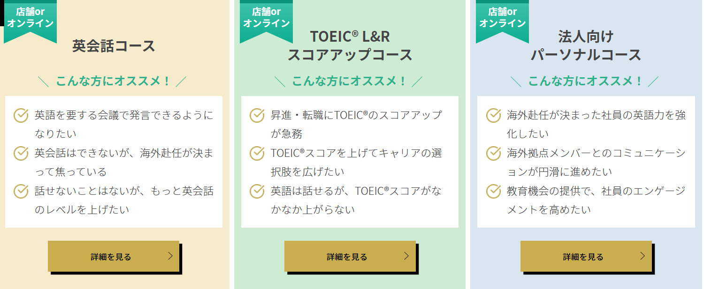Click the TOEIC® L&R スコアアップコース title
Viewport: 704px width, 289px height.
pyautogui.click(x=350, y=45)
